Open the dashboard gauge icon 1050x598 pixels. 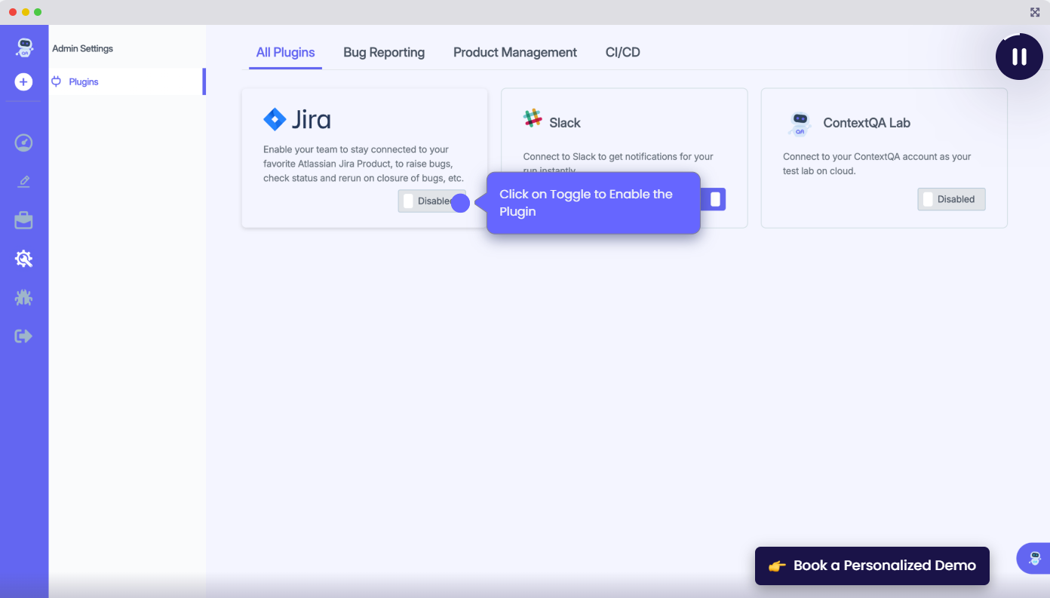point(24,143)
